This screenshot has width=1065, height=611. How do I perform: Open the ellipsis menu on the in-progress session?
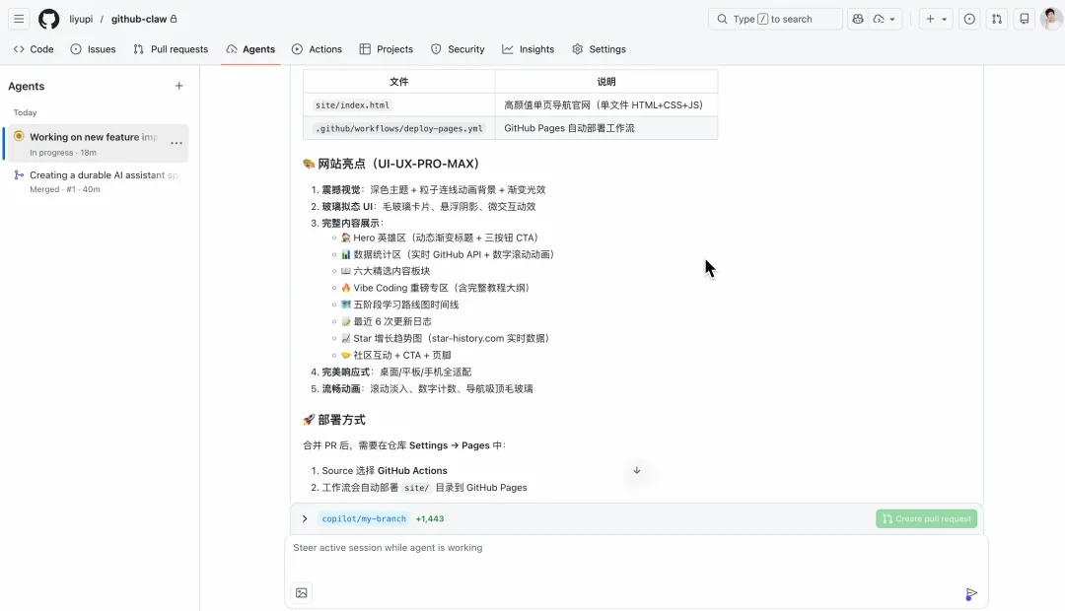click(176, 143)
